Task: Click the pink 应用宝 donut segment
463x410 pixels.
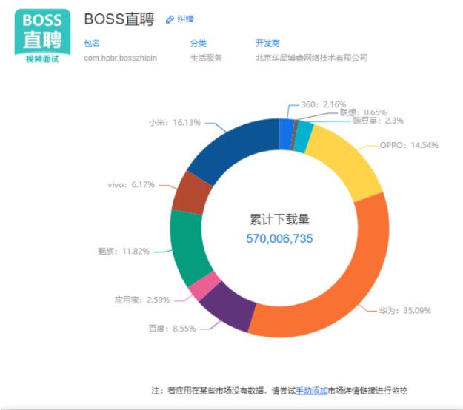Action: pyautogui.click(x=204, y=286)
